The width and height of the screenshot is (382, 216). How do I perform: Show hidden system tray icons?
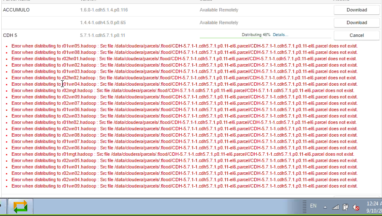(x=325, y=207)
